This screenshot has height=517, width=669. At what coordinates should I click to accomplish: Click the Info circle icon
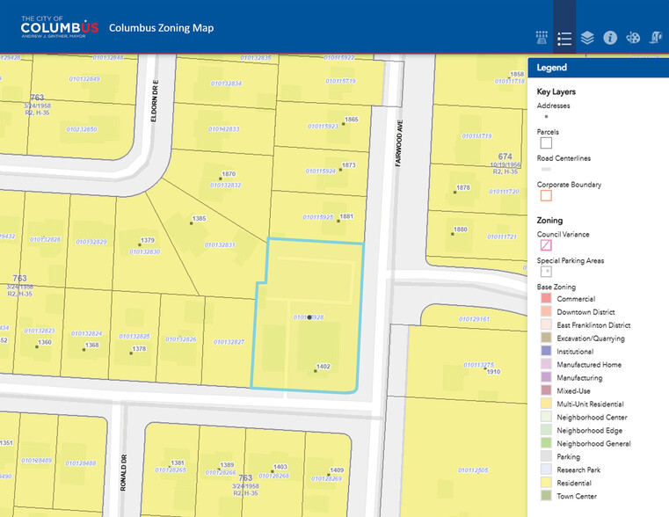tap(610, 38)
